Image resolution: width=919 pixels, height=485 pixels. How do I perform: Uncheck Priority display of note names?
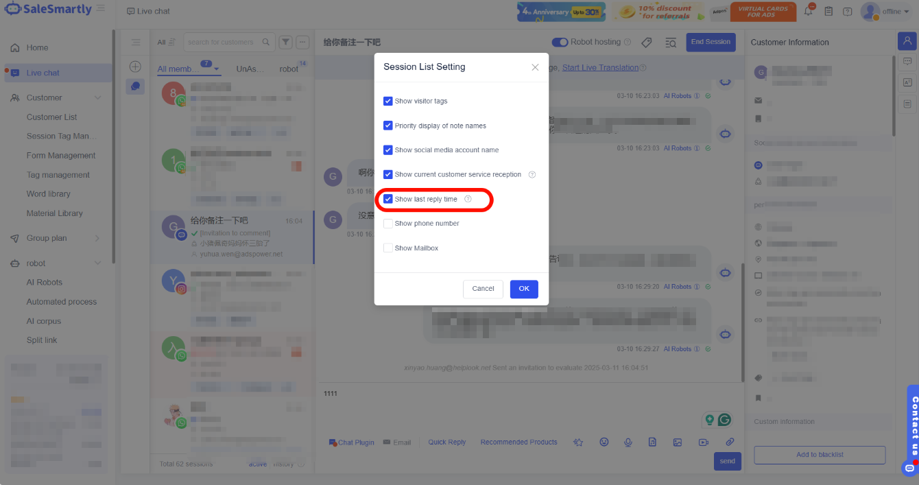click(x=388, y=126)
